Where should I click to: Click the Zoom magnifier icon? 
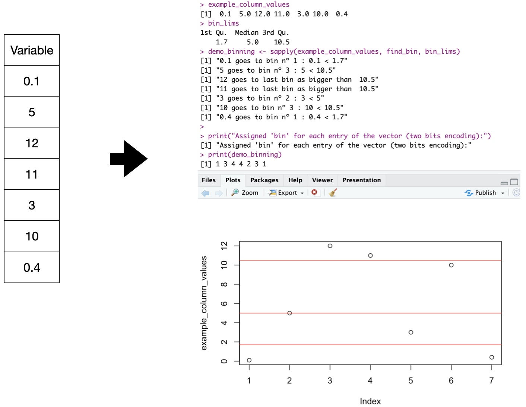click(x=235, y=192)
